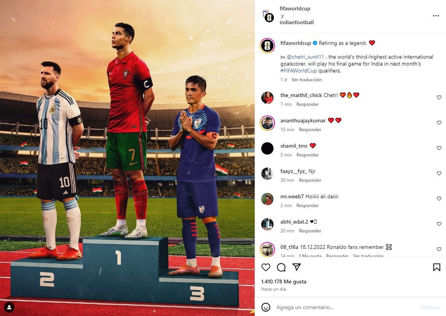446x316 pixels.
Task: Open the three-dot more options menu
Action: tap(436, 16)
